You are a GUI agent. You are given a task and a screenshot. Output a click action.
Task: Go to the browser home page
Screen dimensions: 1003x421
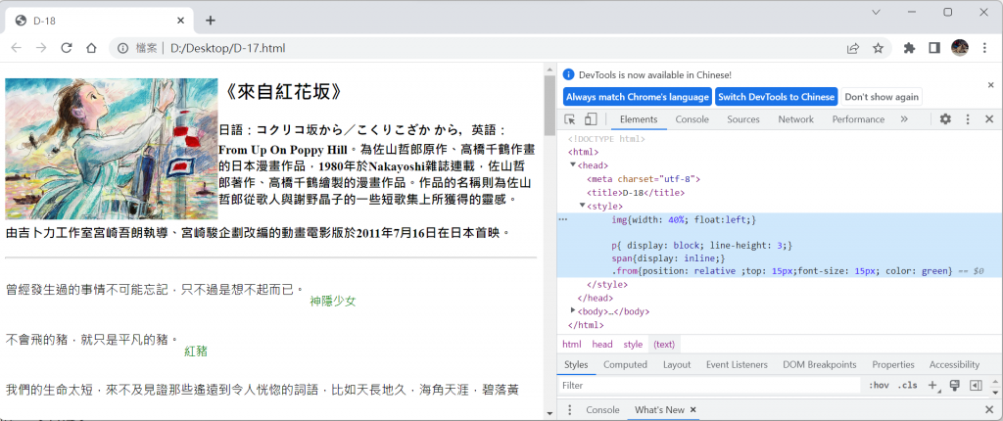pos(91,48)
